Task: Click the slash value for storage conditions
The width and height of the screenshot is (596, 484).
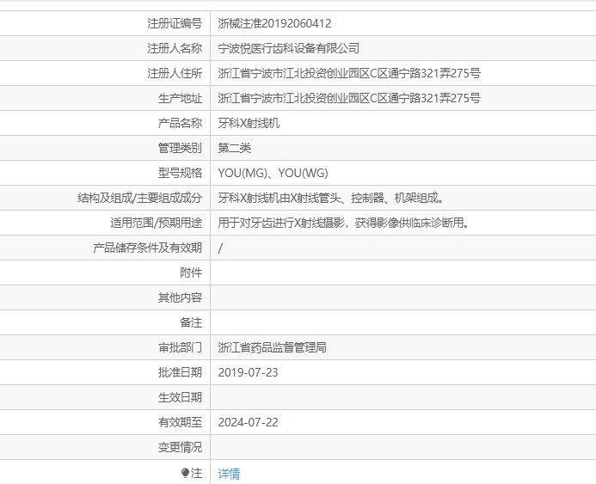Action: (x=220, y=248)
